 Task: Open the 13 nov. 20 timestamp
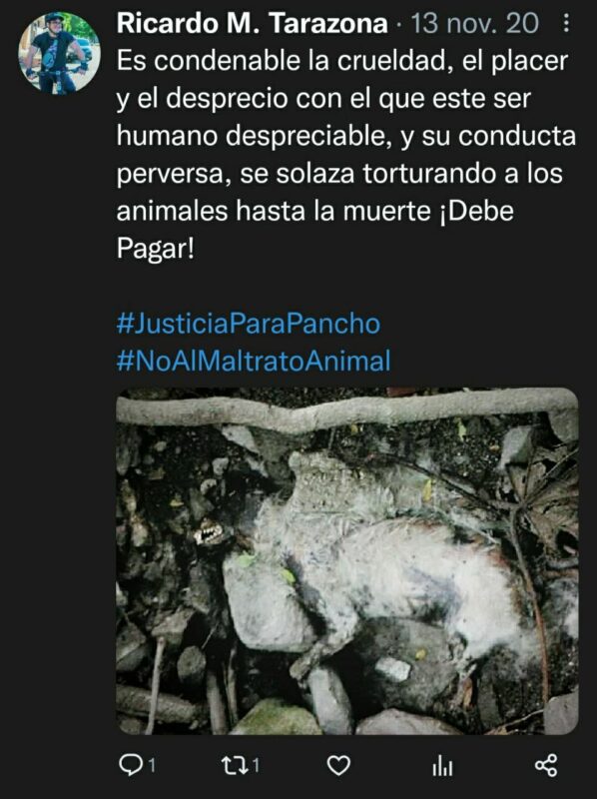coord(475,23)
